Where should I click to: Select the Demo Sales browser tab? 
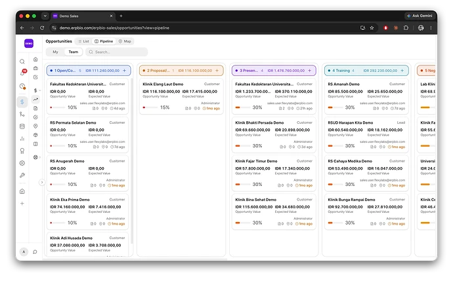click(x=83, y=16)
